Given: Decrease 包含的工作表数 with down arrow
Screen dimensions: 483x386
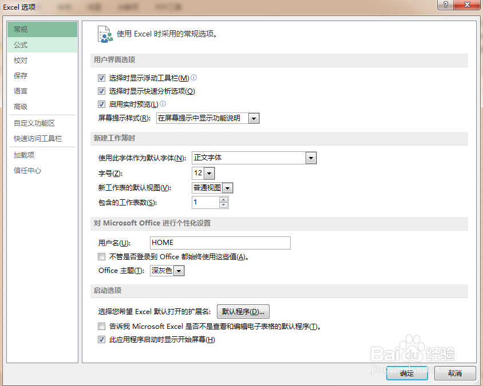Looking at the screenshot, I should click(x=223, y=205).
